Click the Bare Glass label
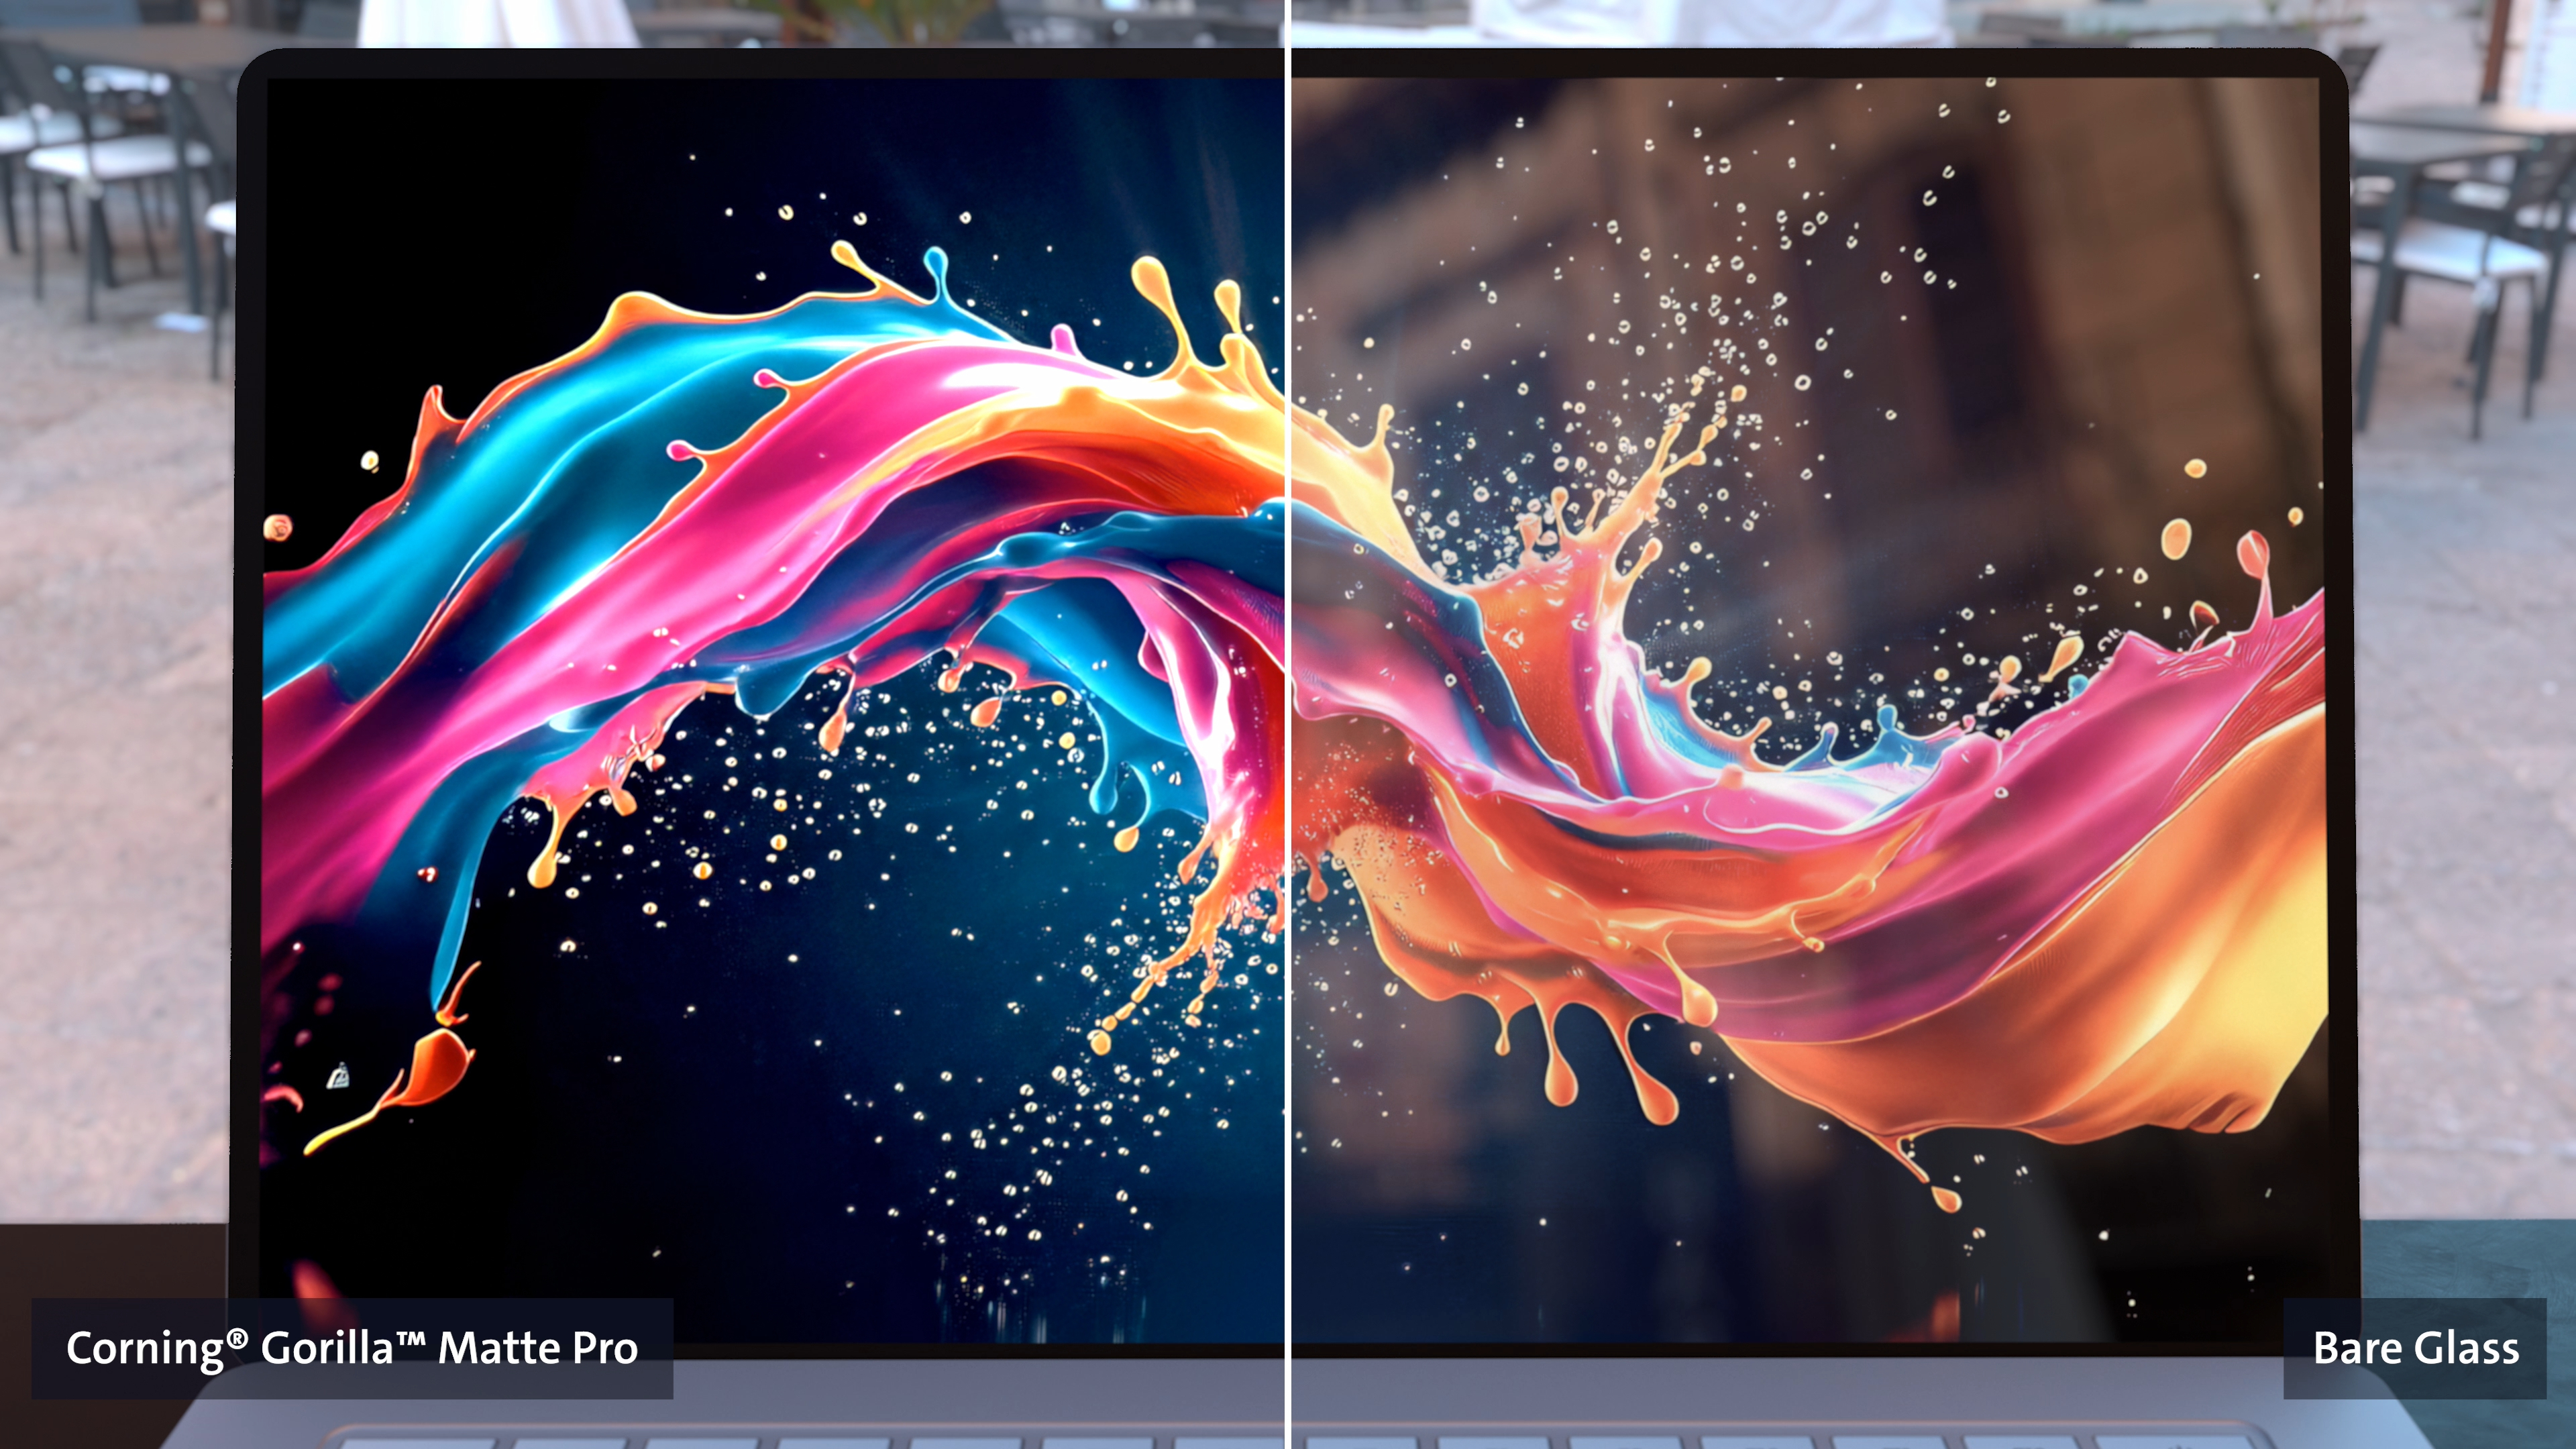Image resolution: width=2576 pixels, height=1449 pixels. (2414, 1348)
